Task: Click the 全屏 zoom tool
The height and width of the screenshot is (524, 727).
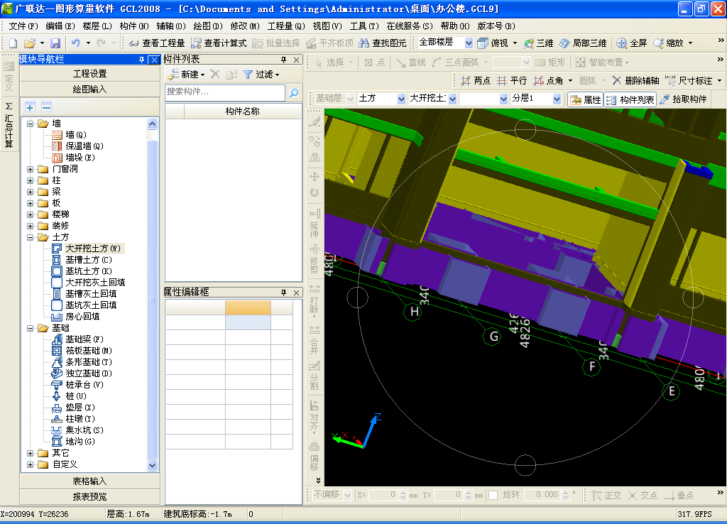Action: click(x=631, y=43)
